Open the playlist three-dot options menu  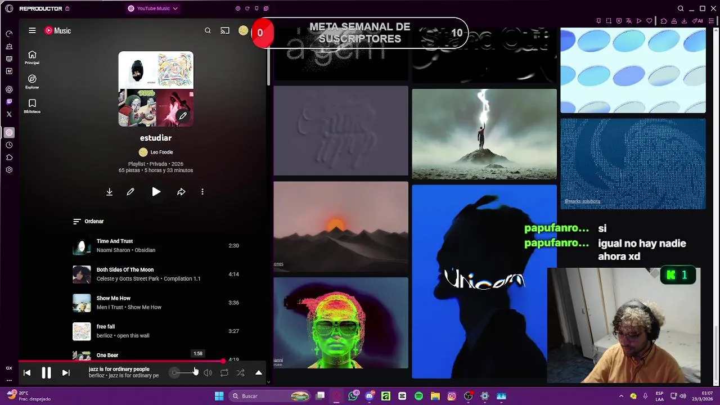point(202,192)
